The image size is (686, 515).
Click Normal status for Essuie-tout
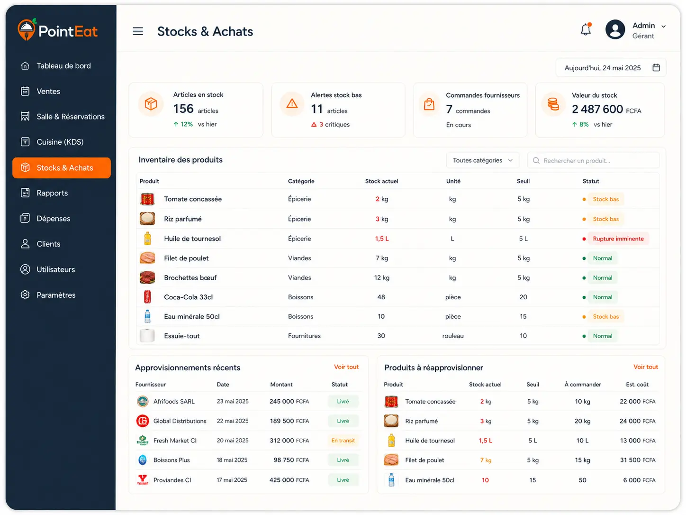tap(603, 336)
